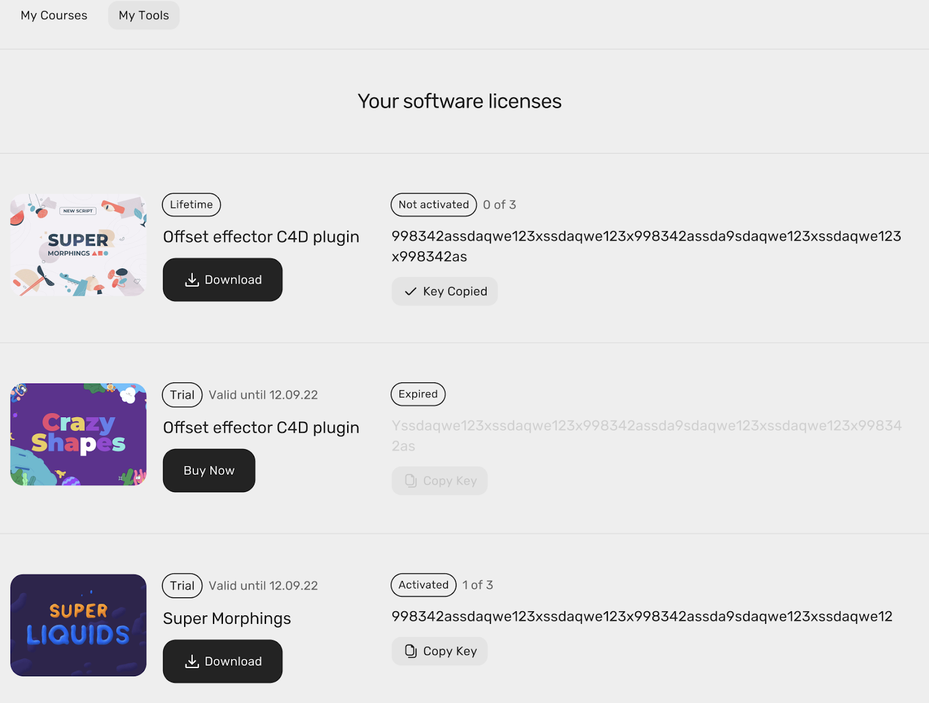Viewport: 929px width, 703px height.
Task: Switch to the My Courses tab
Action: click(x=54, y=15)
